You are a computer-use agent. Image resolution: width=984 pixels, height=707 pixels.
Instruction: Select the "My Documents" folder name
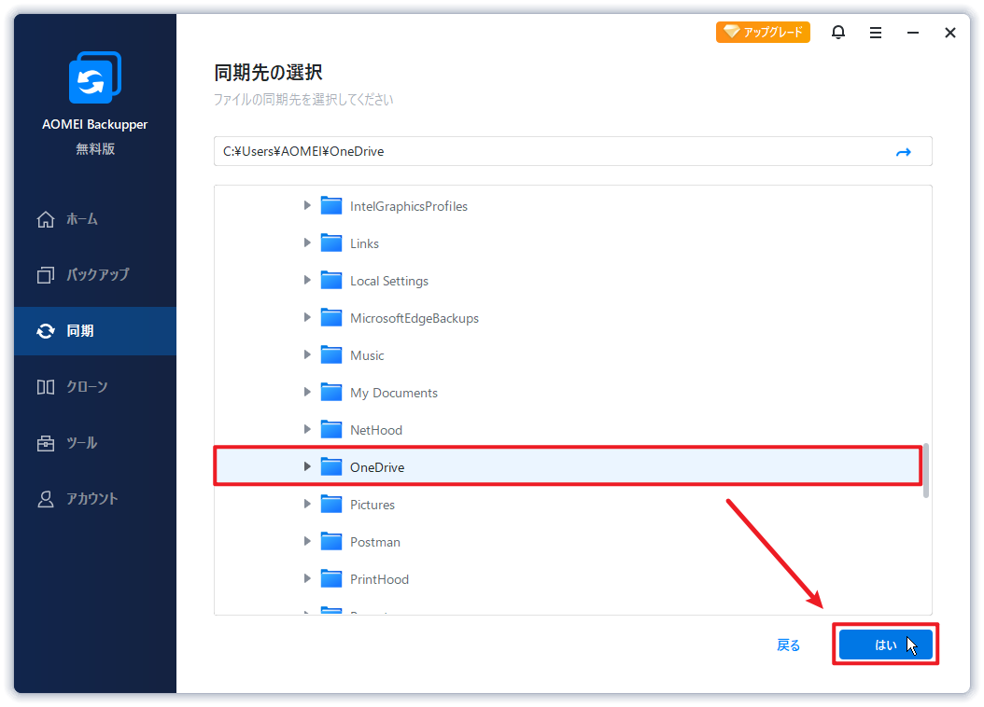click(393, 393)
